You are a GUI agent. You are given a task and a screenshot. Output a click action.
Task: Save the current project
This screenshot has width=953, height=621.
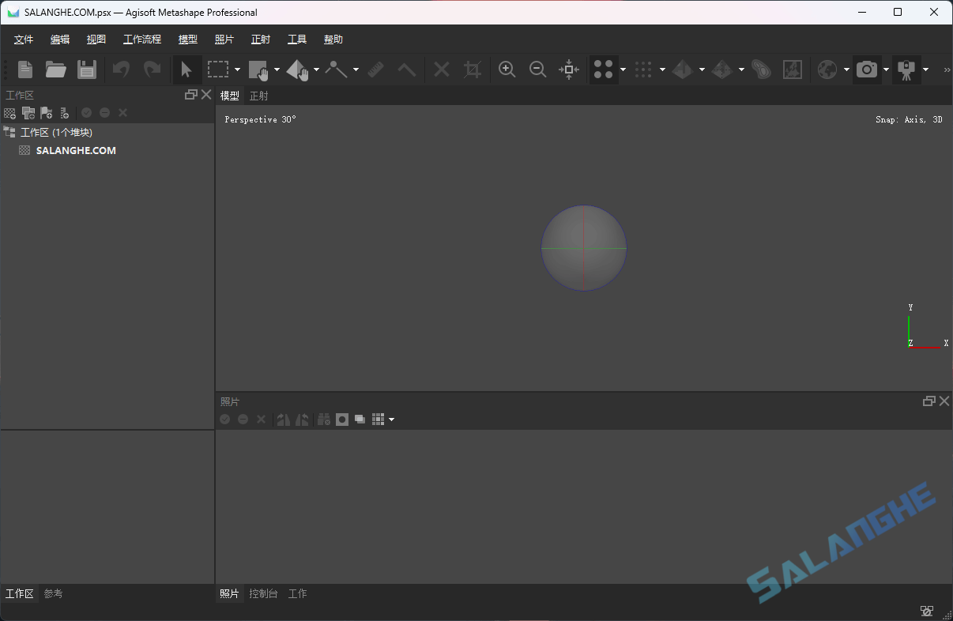[87, 70]
